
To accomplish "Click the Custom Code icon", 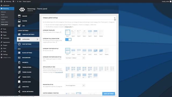I will pyautogui.click(x=19, y=82).
